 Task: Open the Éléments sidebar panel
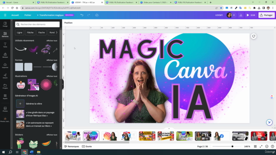[5, 34]
